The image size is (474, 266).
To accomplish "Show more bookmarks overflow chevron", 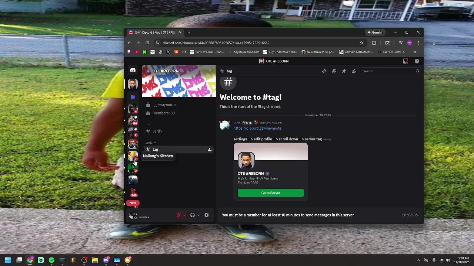I will click(415, 52).
